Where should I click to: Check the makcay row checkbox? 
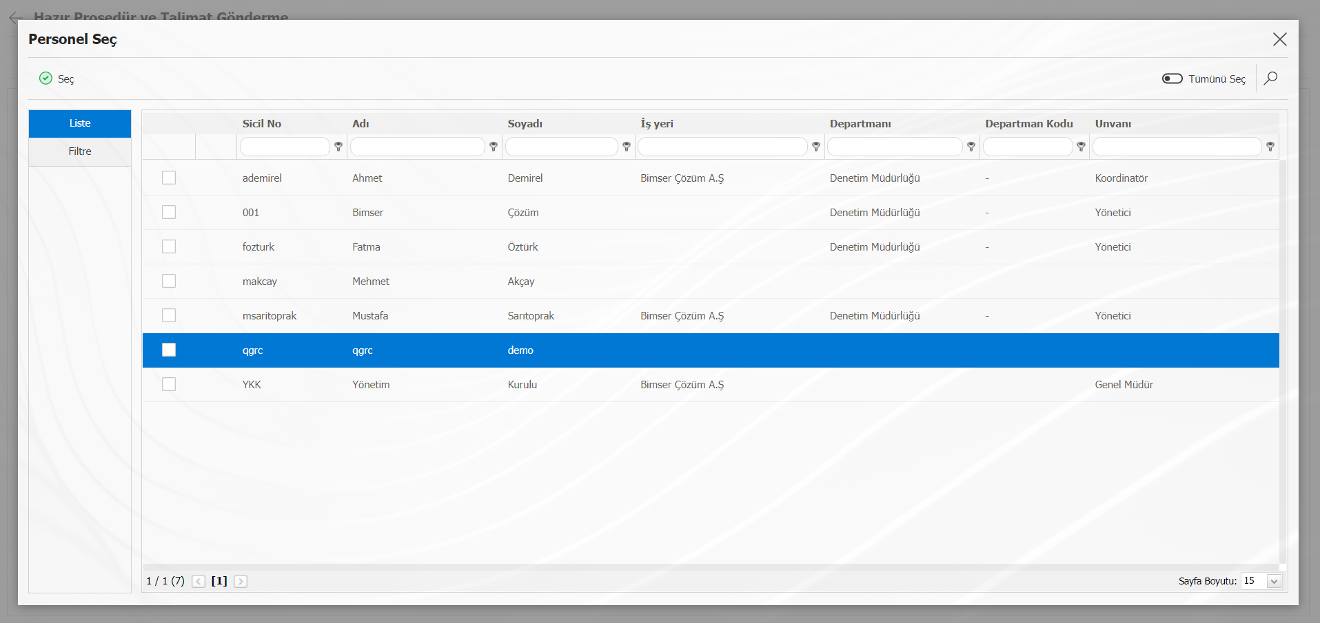click(x=169, y=281)
